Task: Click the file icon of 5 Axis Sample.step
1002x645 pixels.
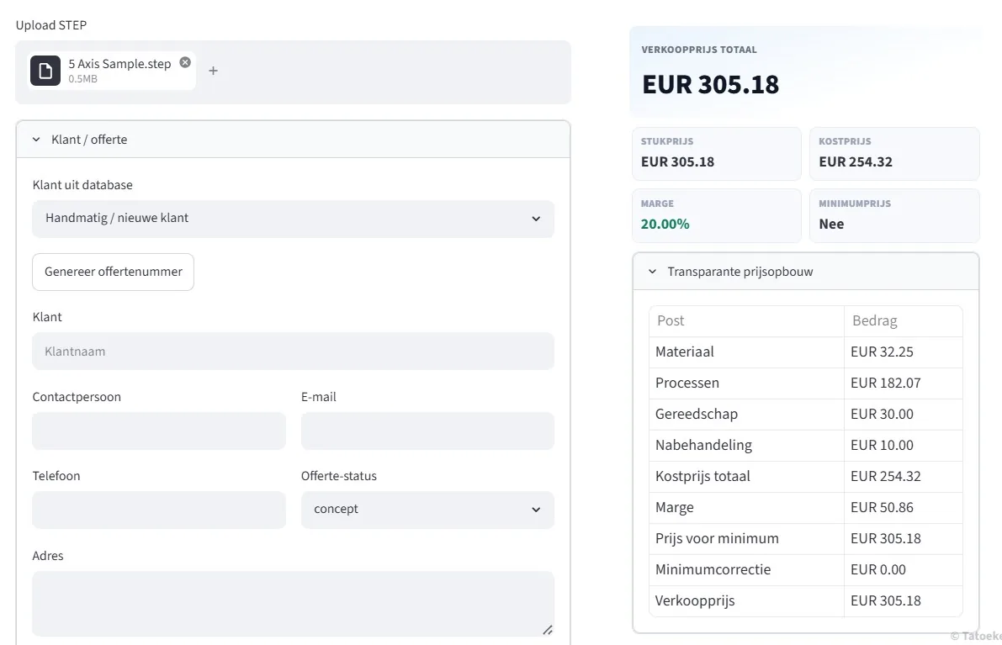Action: click(45, 71)
